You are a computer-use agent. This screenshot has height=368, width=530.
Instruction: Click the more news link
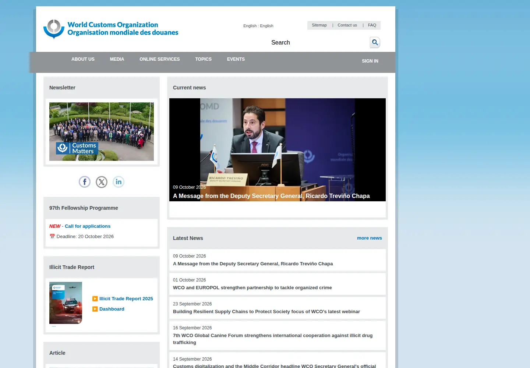point(370,238)
